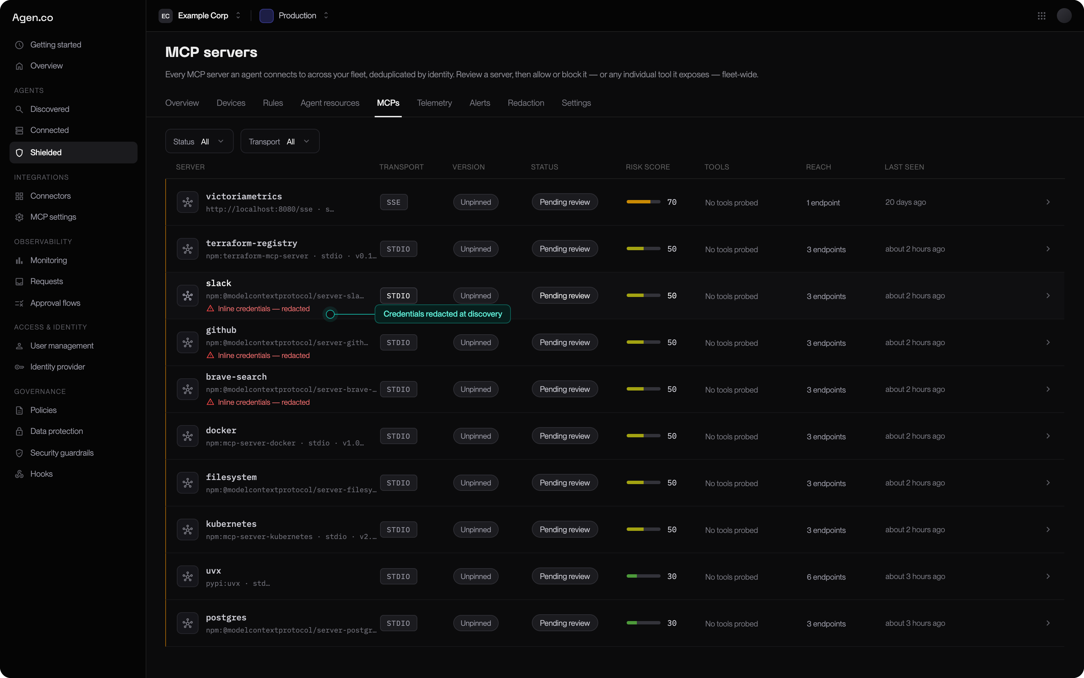Switch to the Alerts tab
1084x678 pixels.
tap(480, 103)
